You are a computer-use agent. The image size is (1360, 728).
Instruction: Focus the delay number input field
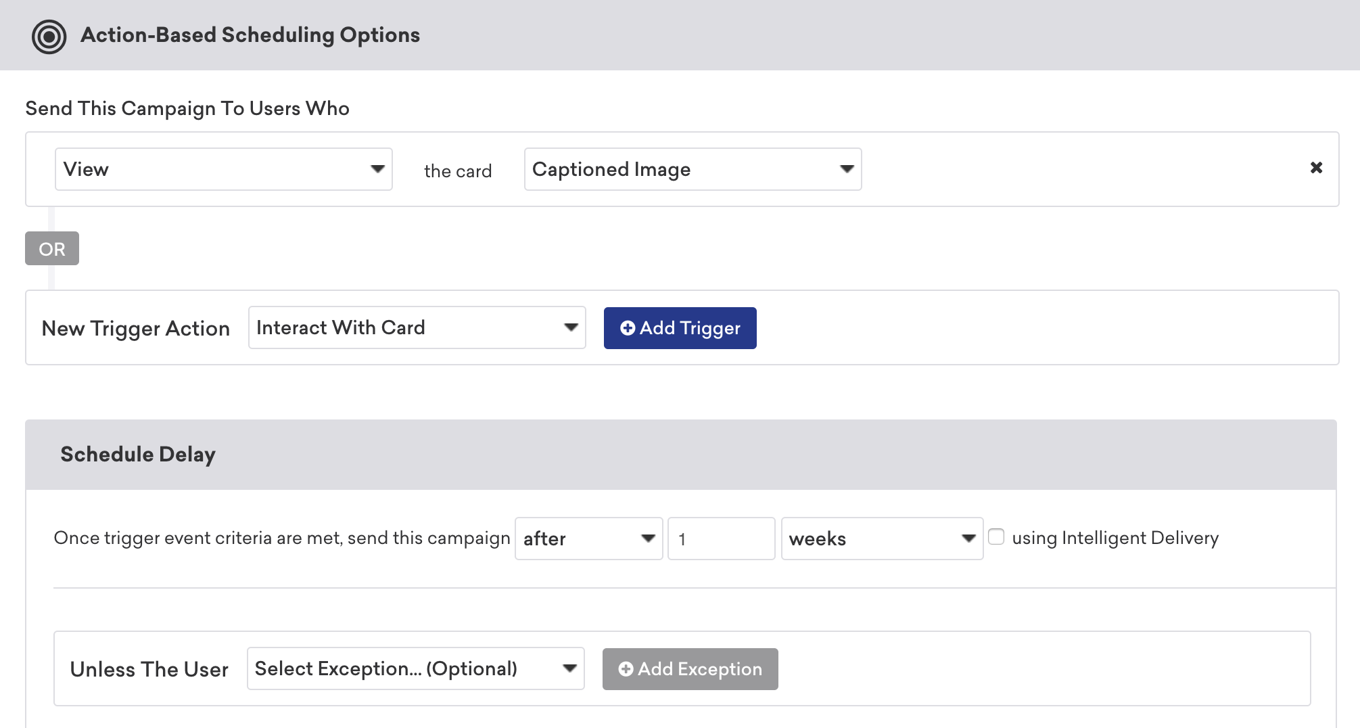click(721, 539)
